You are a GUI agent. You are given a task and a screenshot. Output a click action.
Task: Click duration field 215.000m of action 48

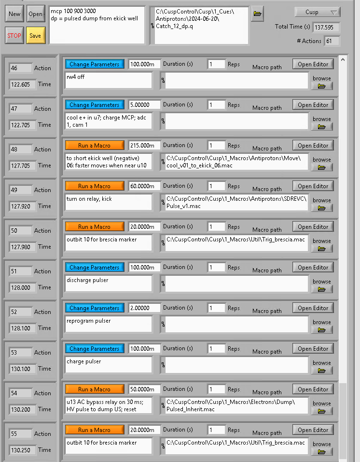(145, 146)
